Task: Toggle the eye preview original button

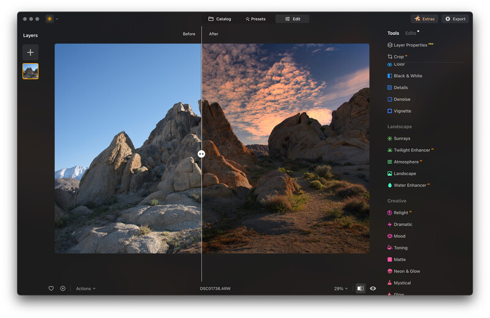Action: pyautogui.click(x=373, y=289)
